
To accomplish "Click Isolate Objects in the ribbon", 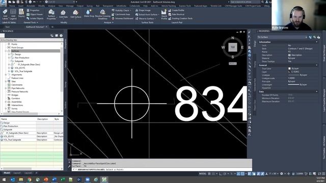I will (x=35, y=18).
